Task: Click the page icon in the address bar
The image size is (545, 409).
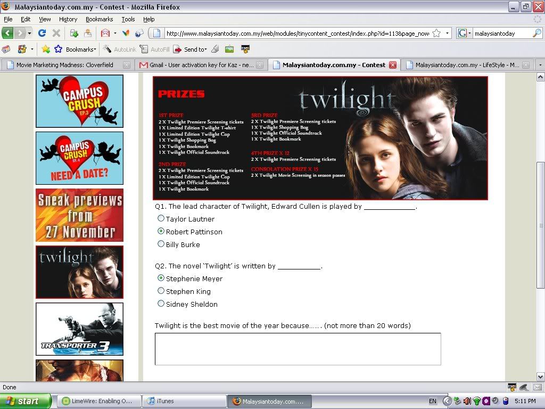Action: click(x=157, y=34)
